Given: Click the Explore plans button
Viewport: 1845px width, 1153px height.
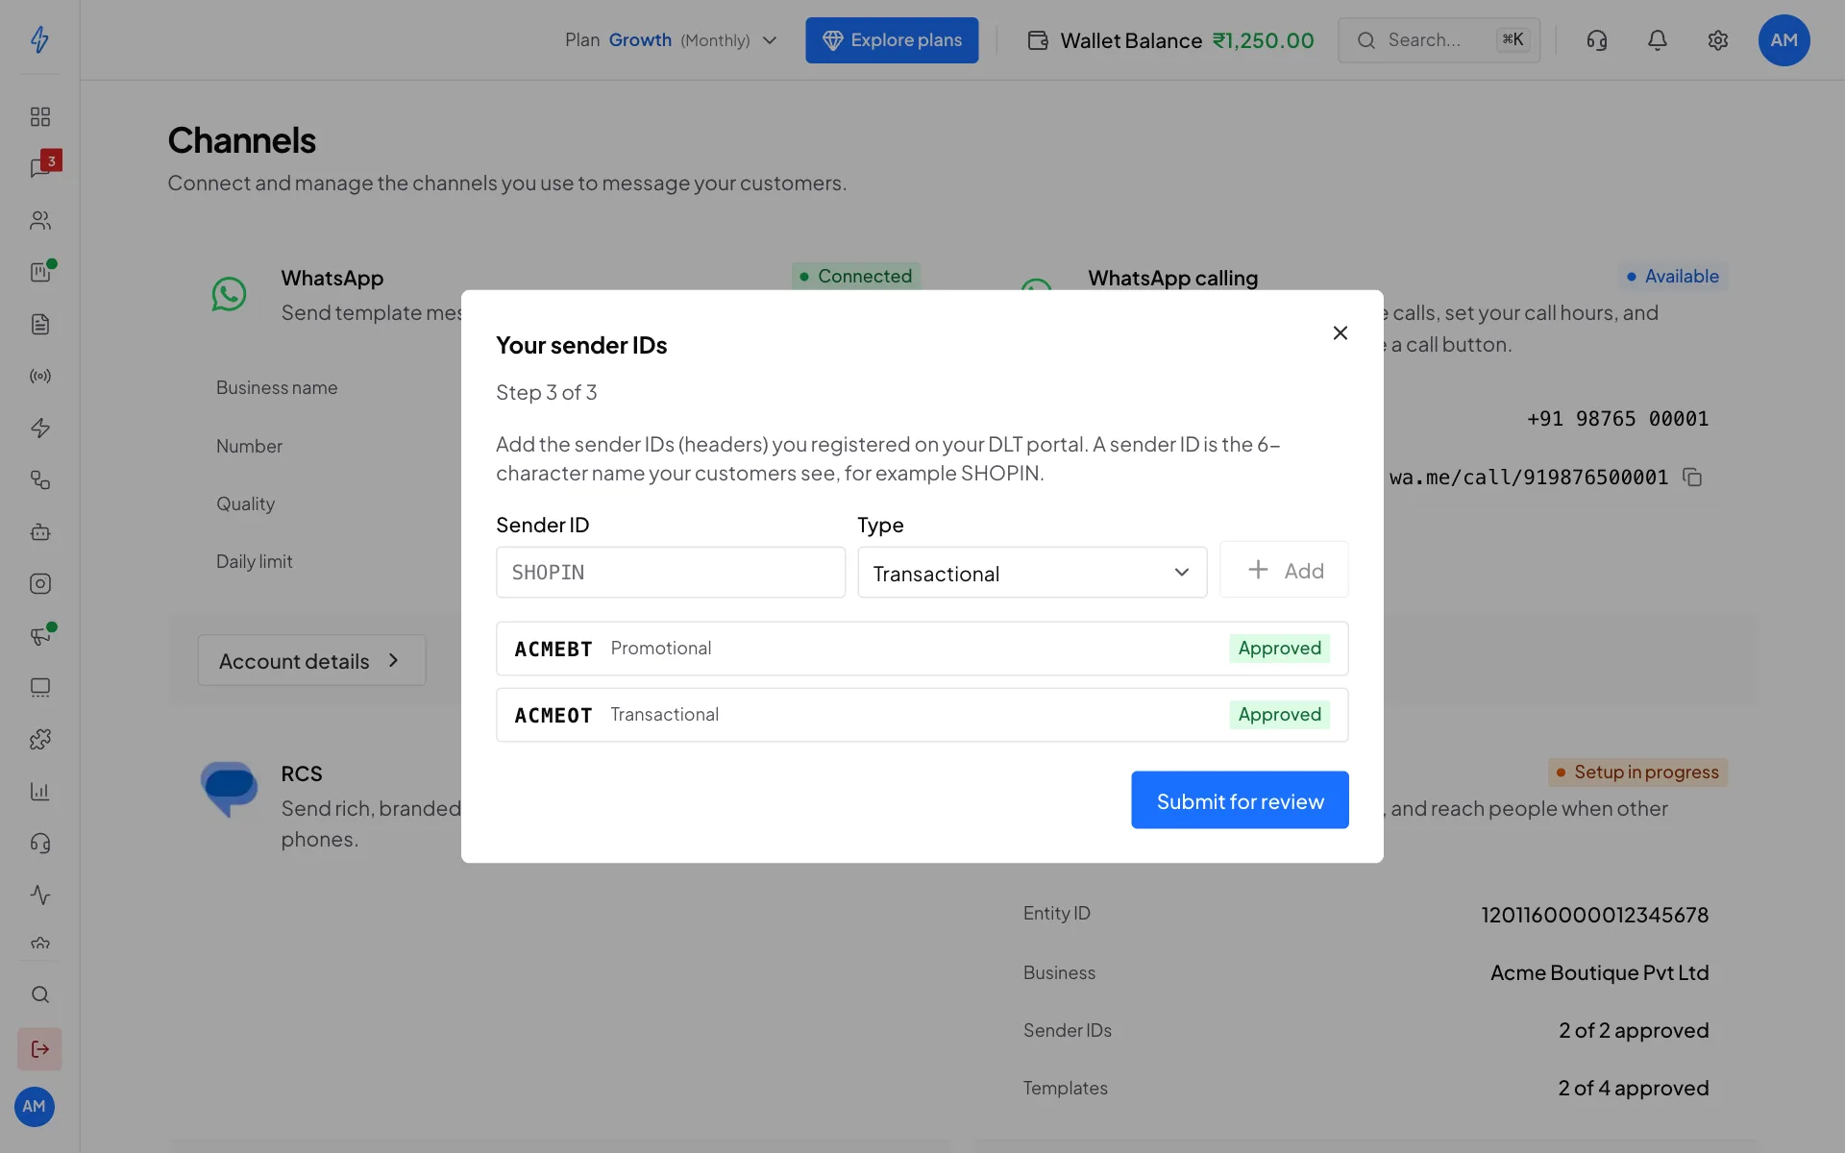Looking at the screenshot, I should [x=892, y=40].
